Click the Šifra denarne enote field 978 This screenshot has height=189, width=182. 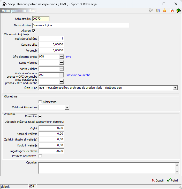point(49,56)
